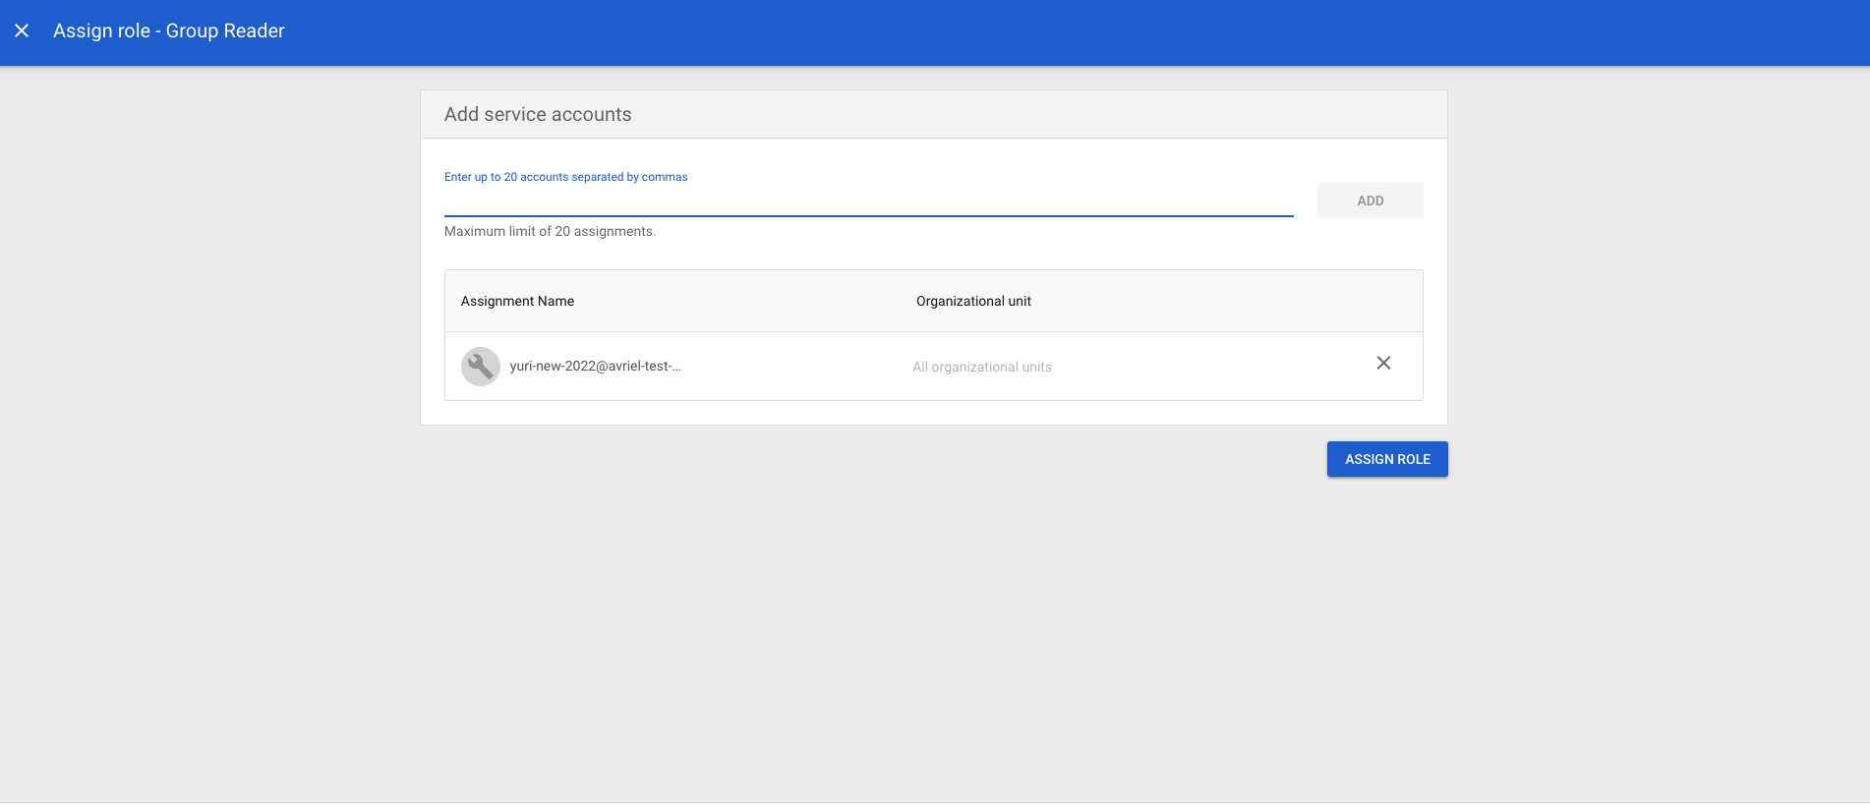This screenshot has height=805, width=1870.
Task: Select the yuri-new-2022@avriel-test account name
Action: click(x=595, y=366)
